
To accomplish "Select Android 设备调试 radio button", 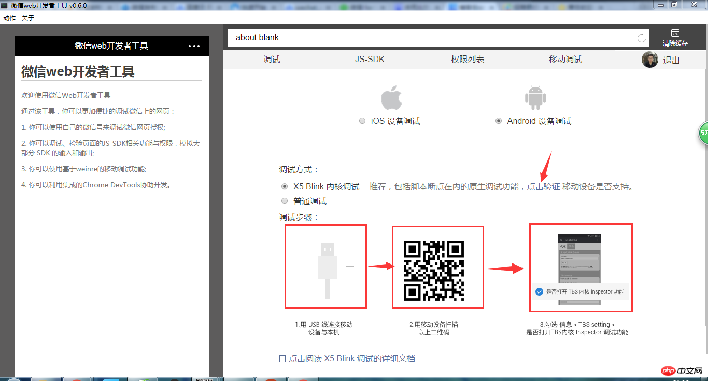I will pos(499,121).
